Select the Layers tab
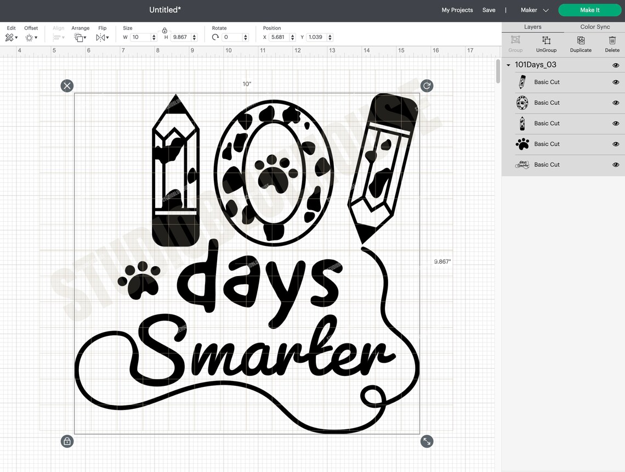The width and height of the screenshot is (625, 472). [x=532, y=26]
